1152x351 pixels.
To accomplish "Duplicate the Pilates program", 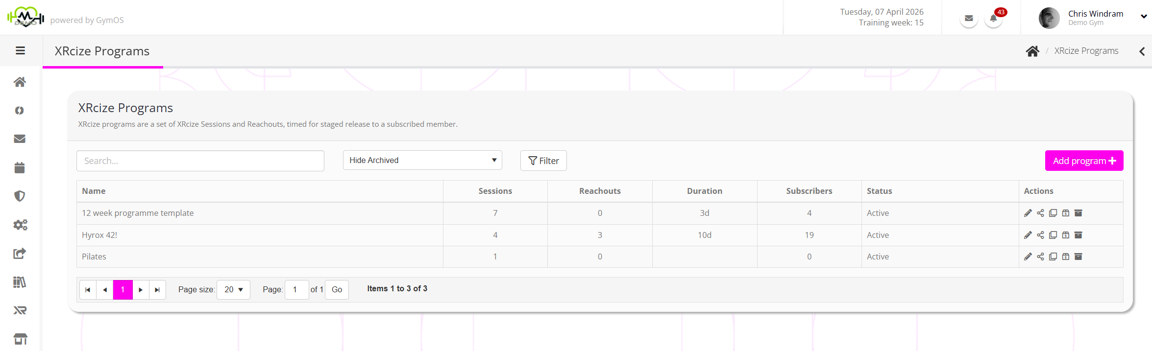I will [1053, 257].
